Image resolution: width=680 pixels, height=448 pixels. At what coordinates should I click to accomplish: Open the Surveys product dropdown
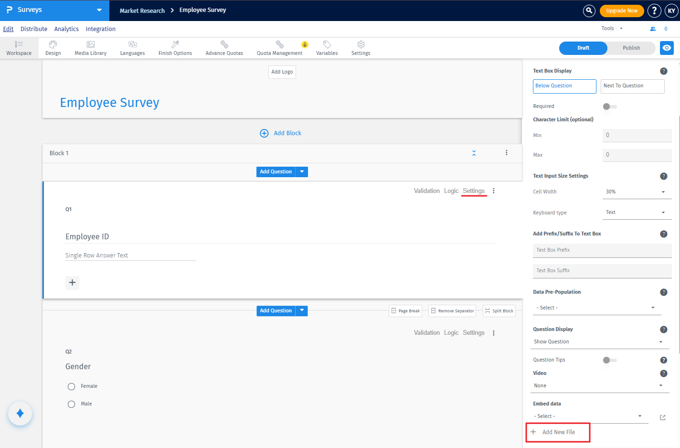coord(54,10)
